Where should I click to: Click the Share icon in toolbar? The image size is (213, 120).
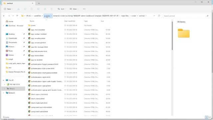click(45, 9)
